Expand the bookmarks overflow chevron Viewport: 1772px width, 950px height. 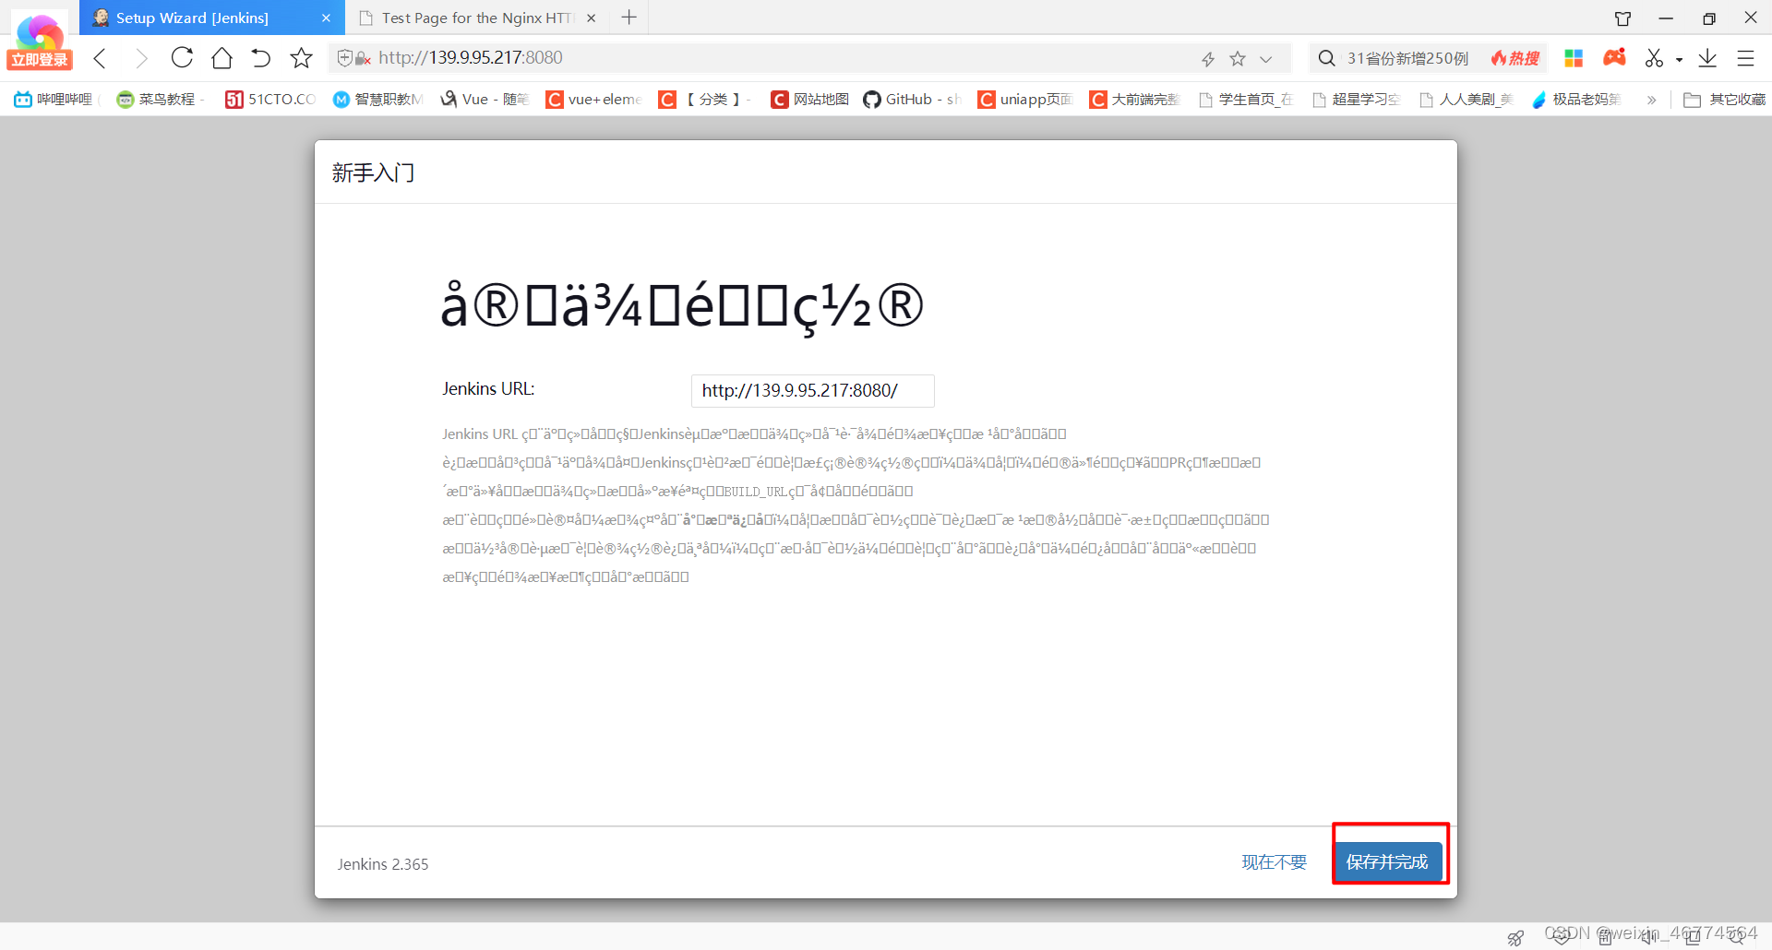(x=1651, y=100)
